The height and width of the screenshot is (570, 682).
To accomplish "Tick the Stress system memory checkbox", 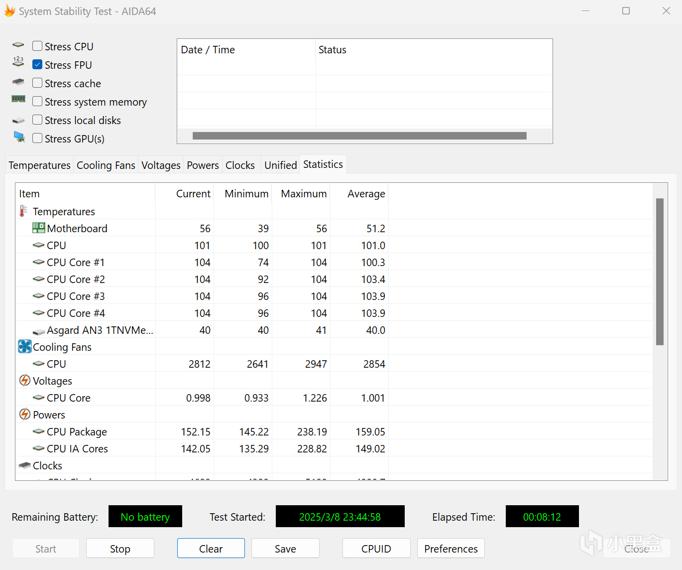I will coord(37,101).
